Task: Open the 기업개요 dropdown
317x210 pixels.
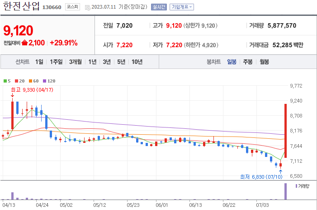Action: (182, 7)
